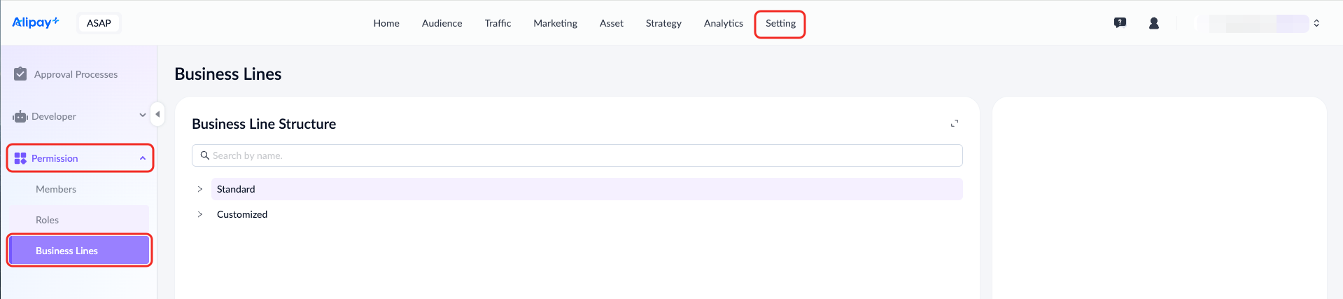Viewport: 1343px width, 299px height.
Task: Collapse the left sidebar with arrow handle
Action: [157, 114]
